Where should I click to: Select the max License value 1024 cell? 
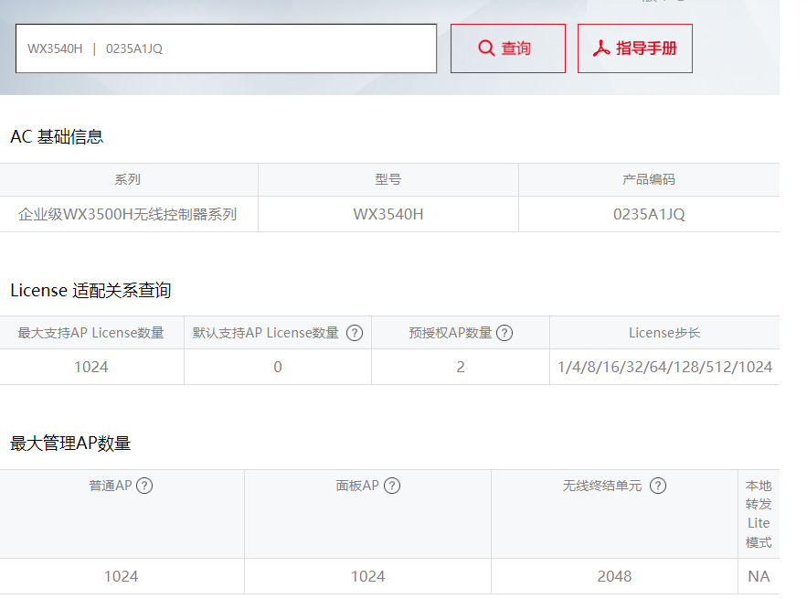click(91, 367)
